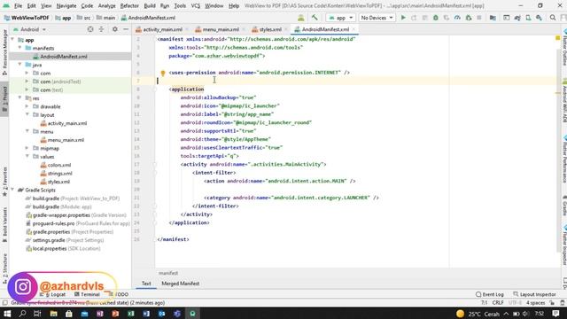Click the yellow warning marker at the top of the editor's right edge

point(557,38)
